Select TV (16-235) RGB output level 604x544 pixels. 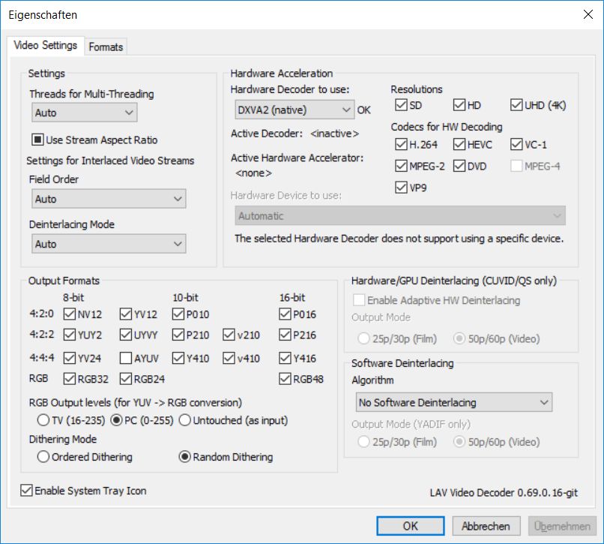pos(43,420)
